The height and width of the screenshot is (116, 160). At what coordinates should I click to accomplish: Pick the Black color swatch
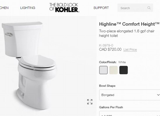coord(124,70)
